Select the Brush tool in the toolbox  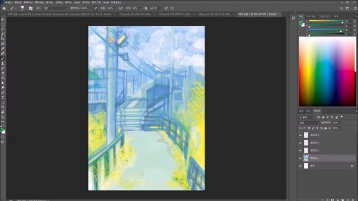pyautogui.click(x=2, y=59)
